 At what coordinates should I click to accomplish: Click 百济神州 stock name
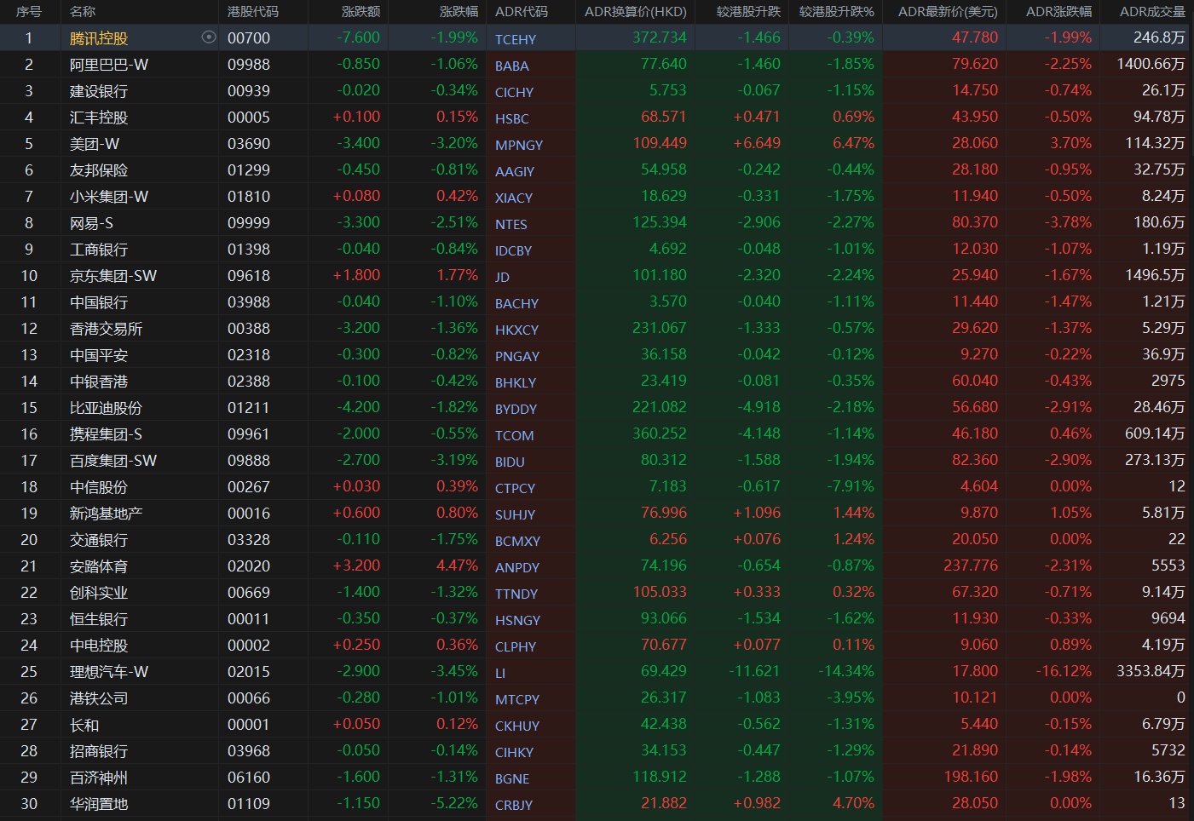click(99, 778)
